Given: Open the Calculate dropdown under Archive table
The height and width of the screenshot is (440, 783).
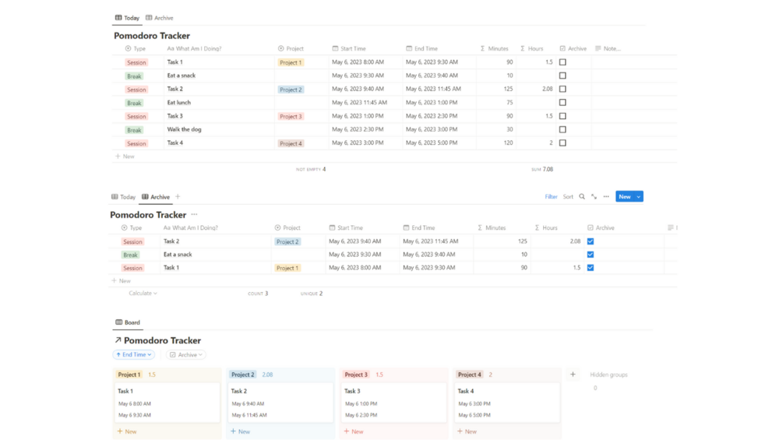Looking at the screenshot, I should click(143, 294).
